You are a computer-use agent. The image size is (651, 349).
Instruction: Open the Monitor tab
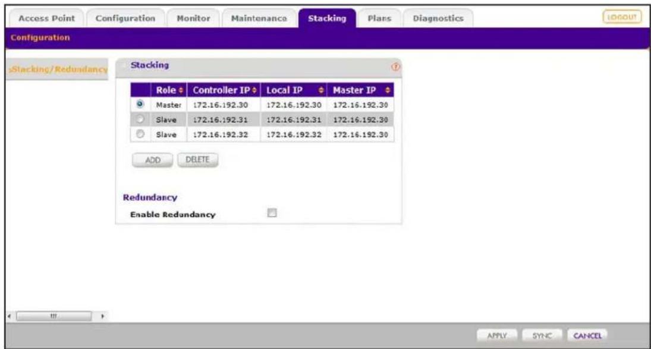point(193,18)
